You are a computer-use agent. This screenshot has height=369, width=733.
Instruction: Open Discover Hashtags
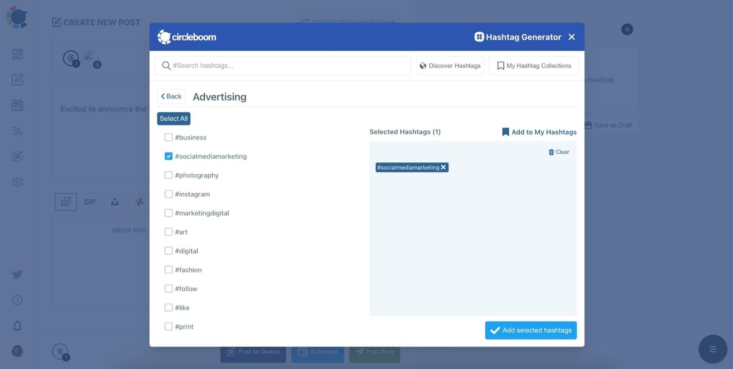(x=450, y=65)
